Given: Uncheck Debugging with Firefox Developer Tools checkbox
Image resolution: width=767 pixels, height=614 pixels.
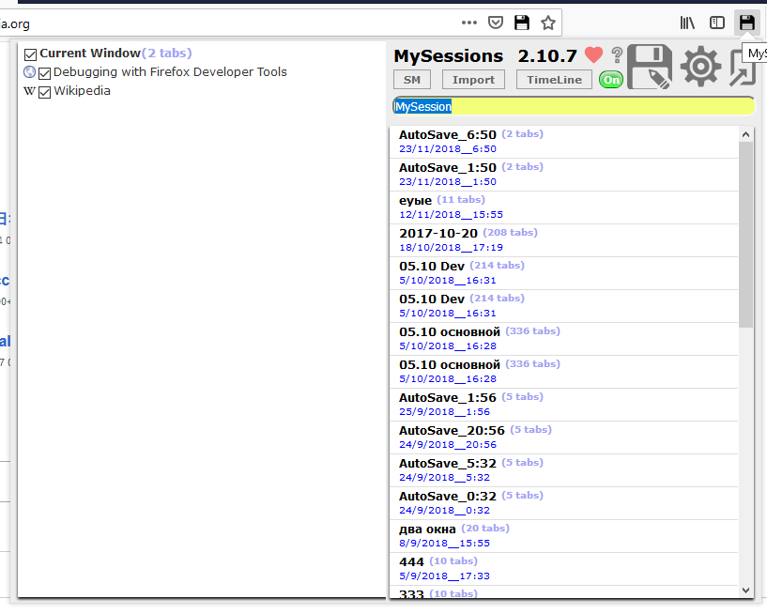Looking at the screenshot, I should tap(44, 73).
